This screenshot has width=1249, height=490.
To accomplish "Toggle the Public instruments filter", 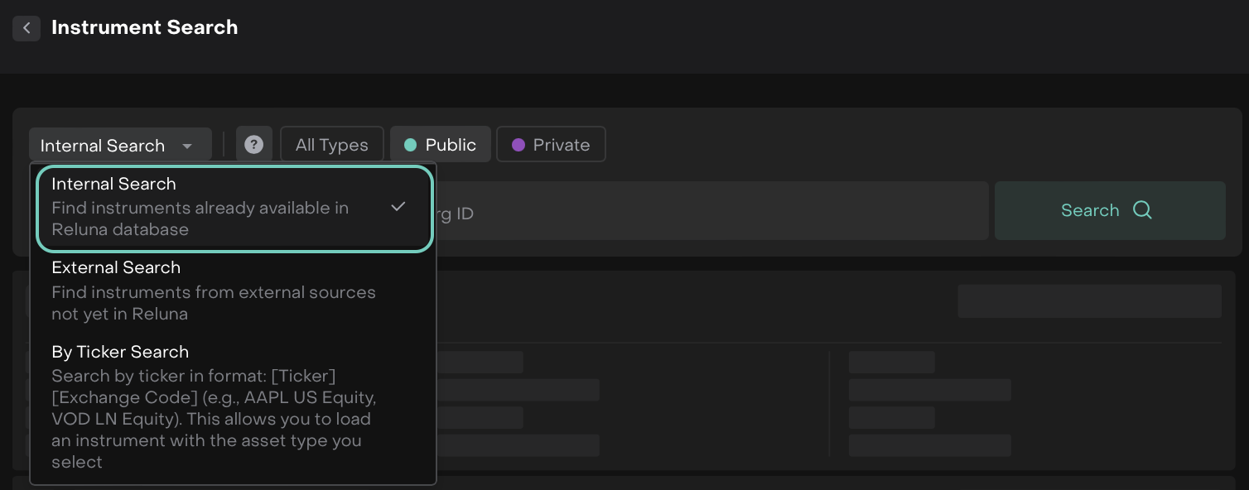I will [441, 145].
